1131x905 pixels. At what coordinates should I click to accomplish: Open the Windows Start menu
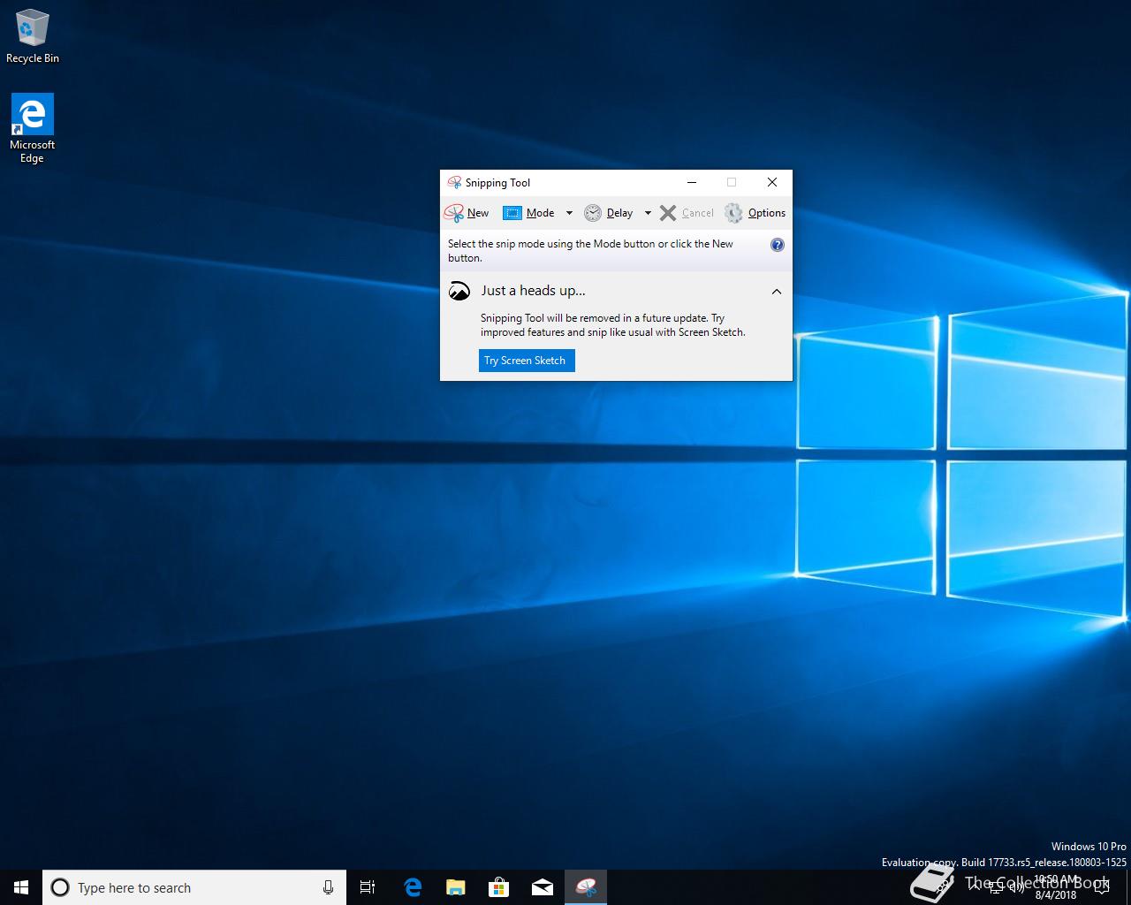coord(21,887)
